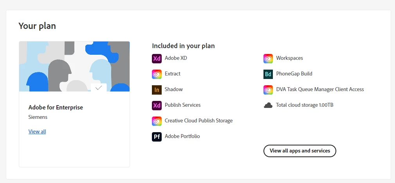The height and width of the screenshot is (183, 395).
Task: Open the View all link
Action: pyautogui.click(x=37, y=131)
